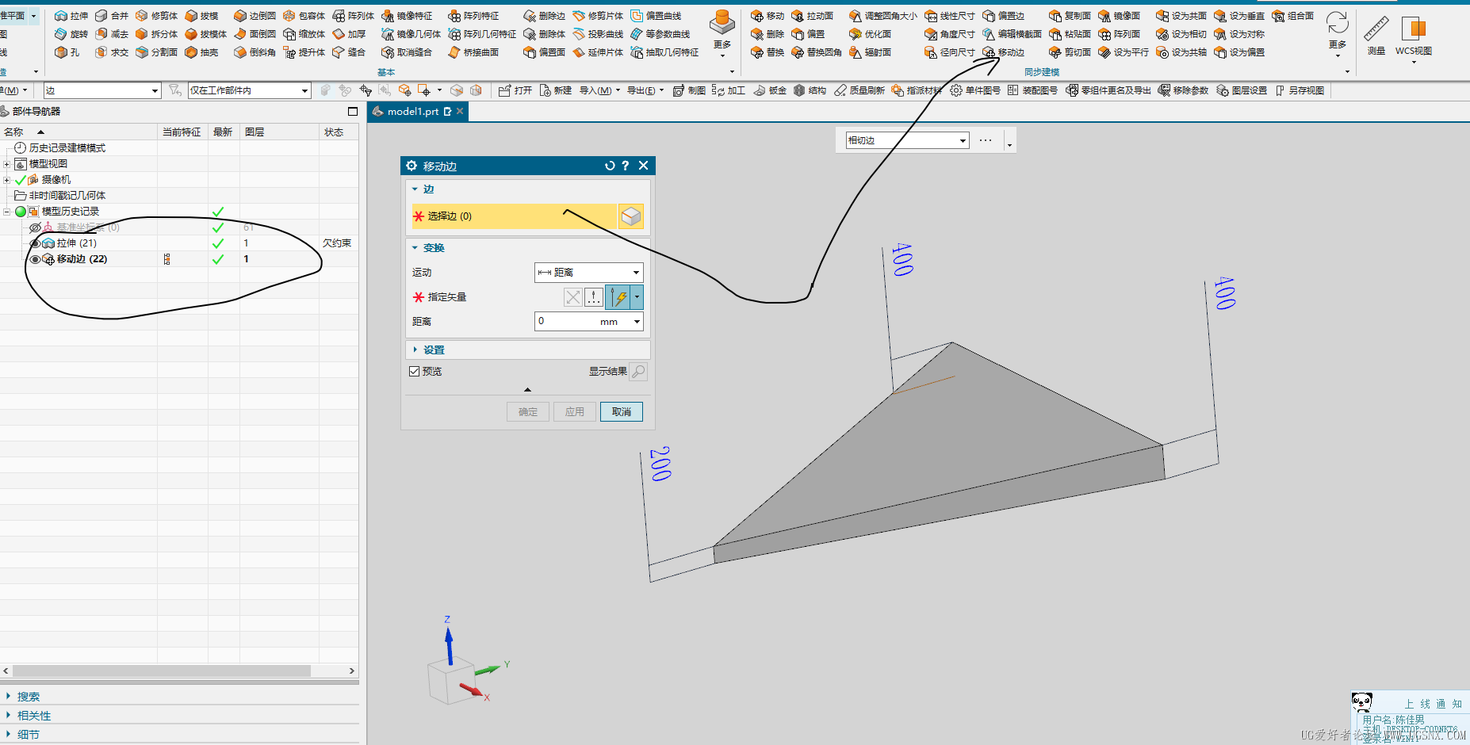This screenshot has width=1470, height=745.
Task: Switch to the model1.prt tab
Action: [x=413, y=112]
